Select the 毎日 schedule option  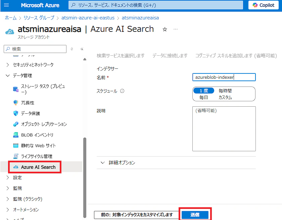[x=203, y=98]
